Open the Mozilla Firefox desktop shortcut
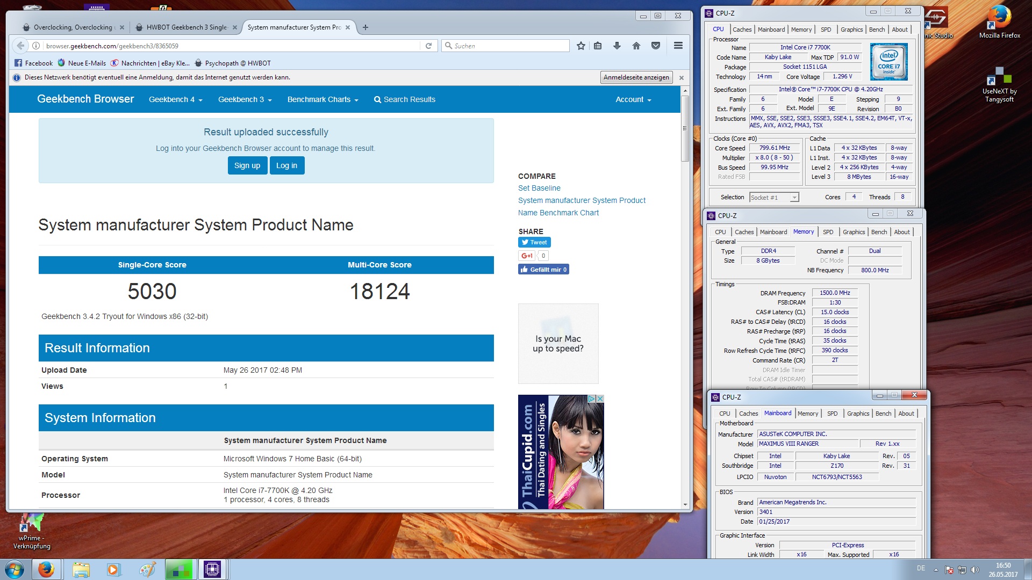Image resolution: width=1032 pixels, height=580 pixels. [x=999, y=23]
